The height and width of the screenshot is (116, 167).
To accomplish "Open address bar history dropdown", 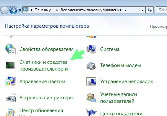I will (142, 10).
